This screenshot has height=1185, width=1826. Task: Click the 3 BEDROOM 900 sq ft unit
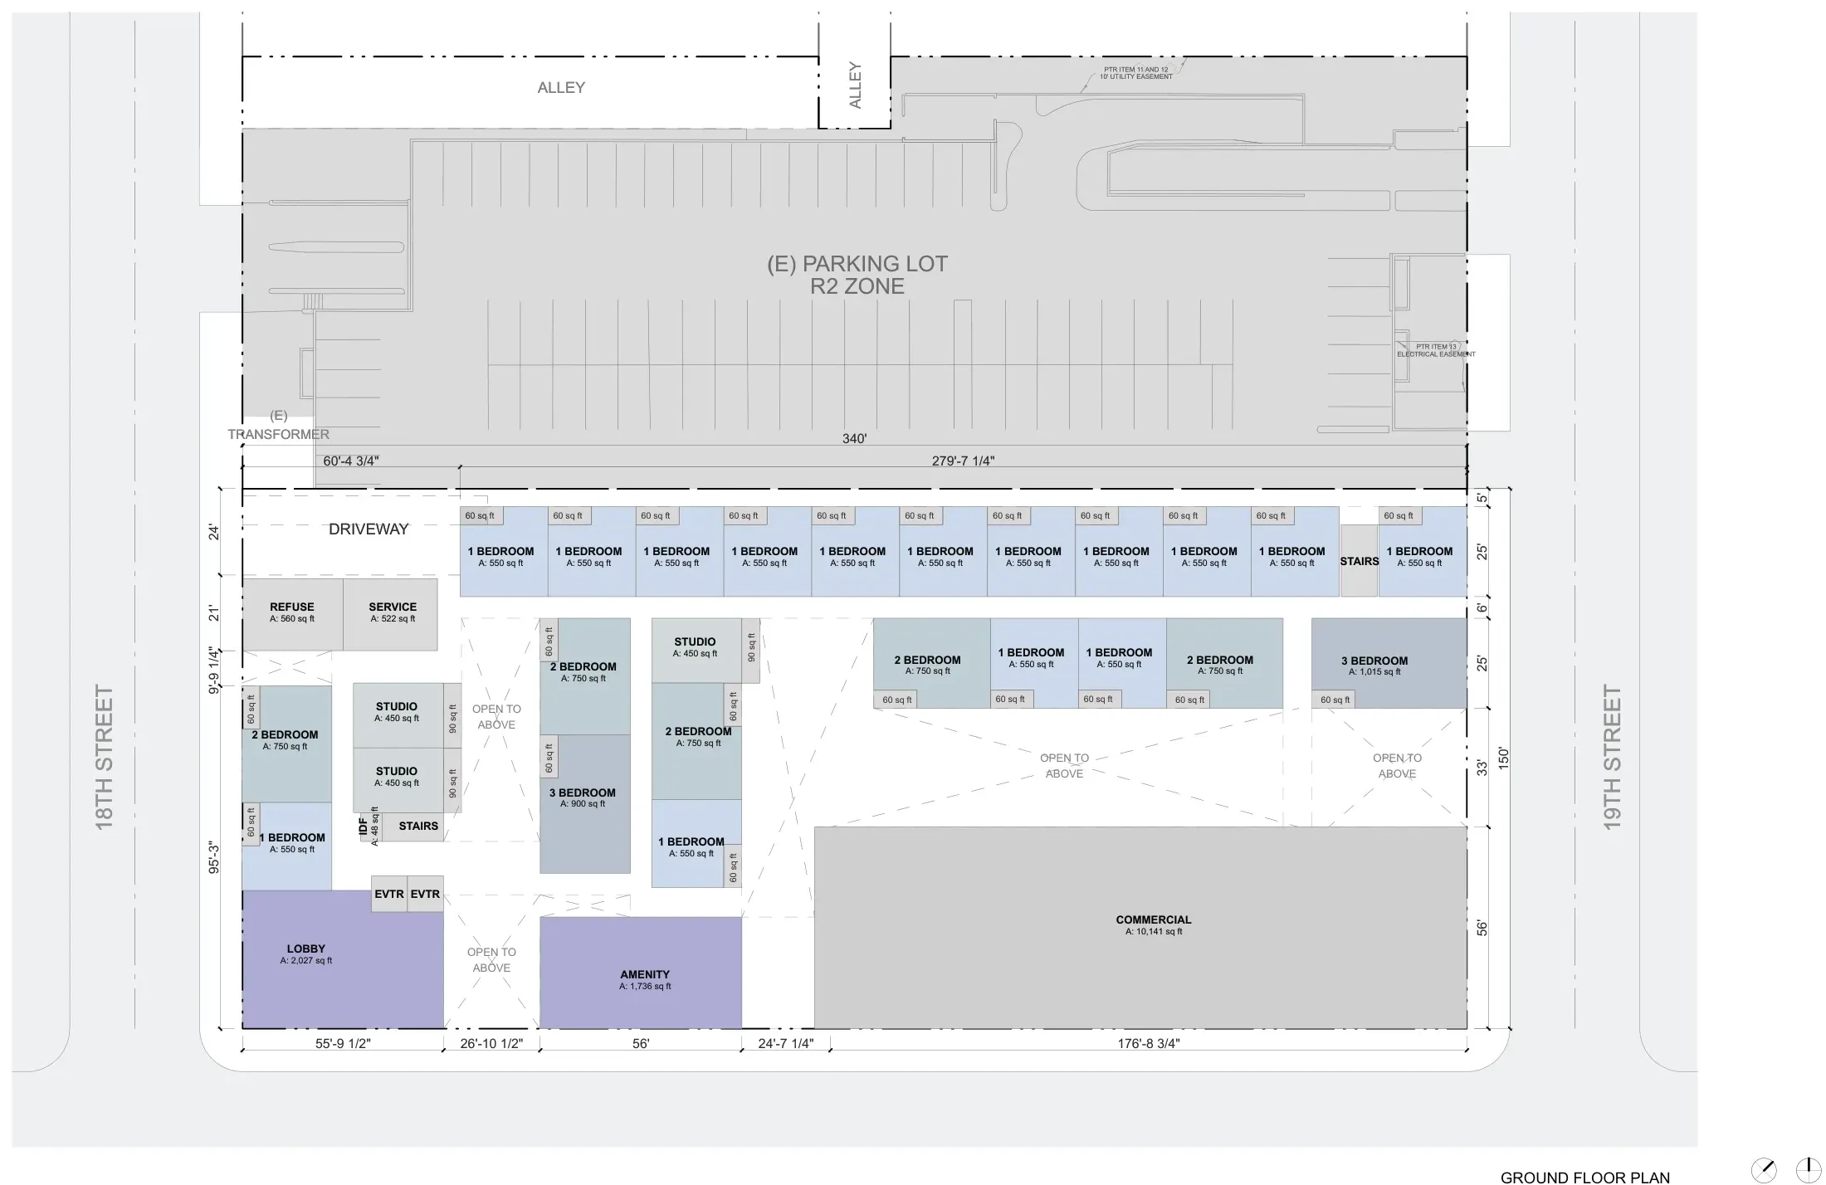pos(585,803)
